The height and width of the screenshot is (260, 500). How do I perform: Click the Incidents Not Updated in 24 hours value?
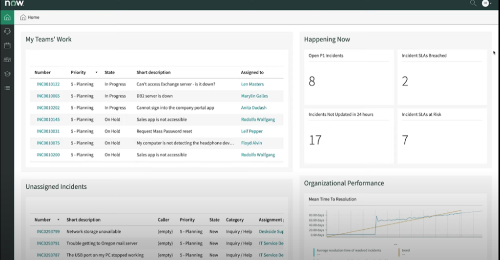315,140
